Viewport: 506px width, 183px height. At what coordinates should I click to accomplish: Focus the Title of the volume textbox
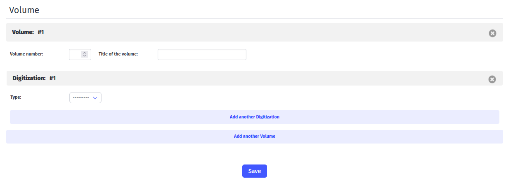(x=202, y=54)
